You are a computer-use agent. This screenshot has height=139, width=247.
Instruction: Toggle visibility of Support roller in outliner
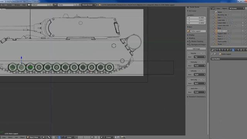243,34
